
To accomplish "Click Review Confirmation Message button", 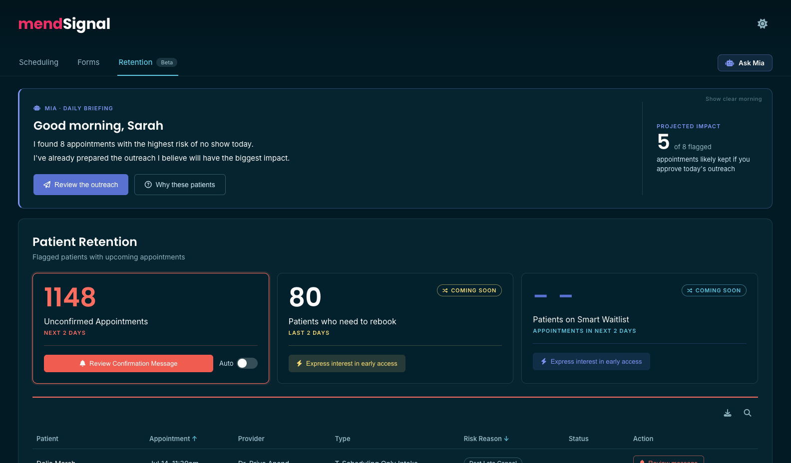I will (128, 363).
